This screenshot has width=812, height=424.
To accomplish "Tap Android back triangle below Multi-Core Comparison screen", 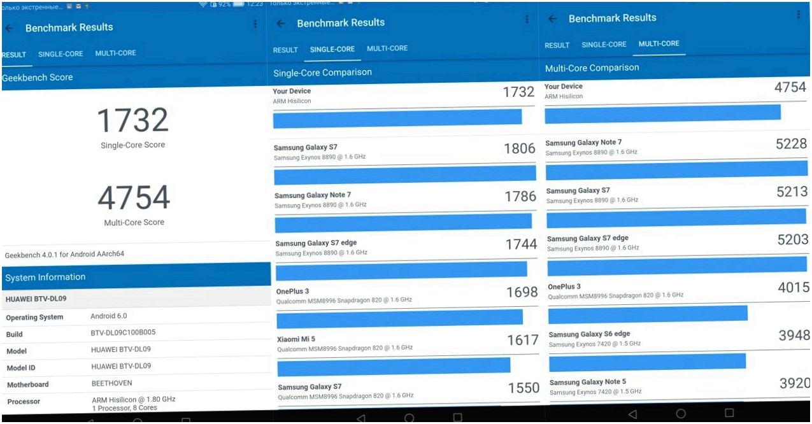I will tap(632, 414).
